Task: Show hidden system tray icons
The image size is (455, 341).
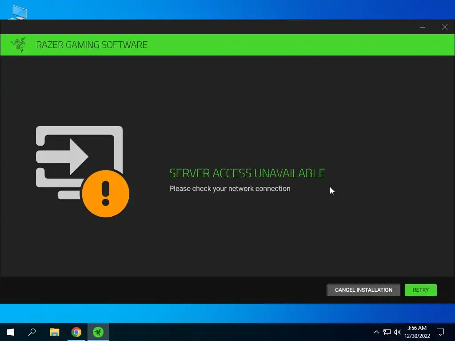Action: [x=376, y=332]
